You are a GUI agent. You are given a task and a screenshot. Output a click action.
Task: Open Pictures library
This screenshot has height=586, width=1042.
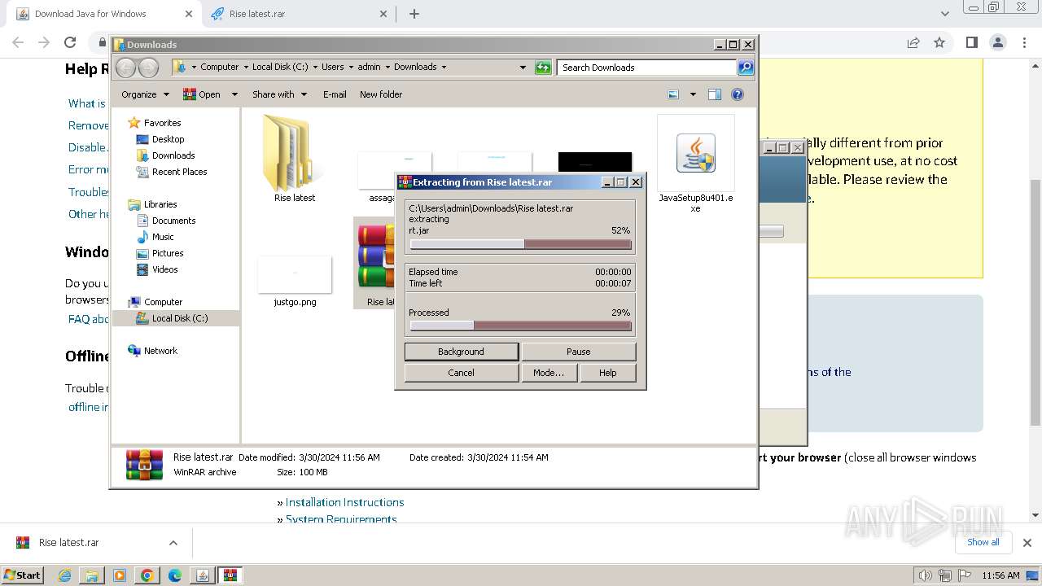168,253
